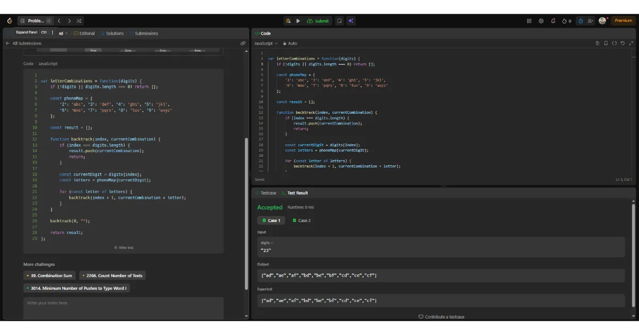Collapse code with View less
The image size is (639, 335).
[x=124, y=247]
